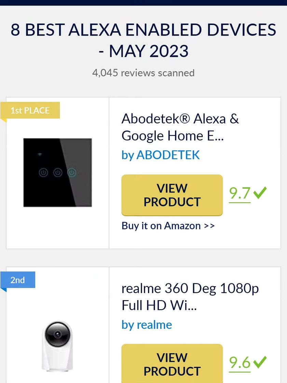Open the realme 360 Deg 1080p product title
Viewport: 287px width, 383px height.
tap(190, 297)
